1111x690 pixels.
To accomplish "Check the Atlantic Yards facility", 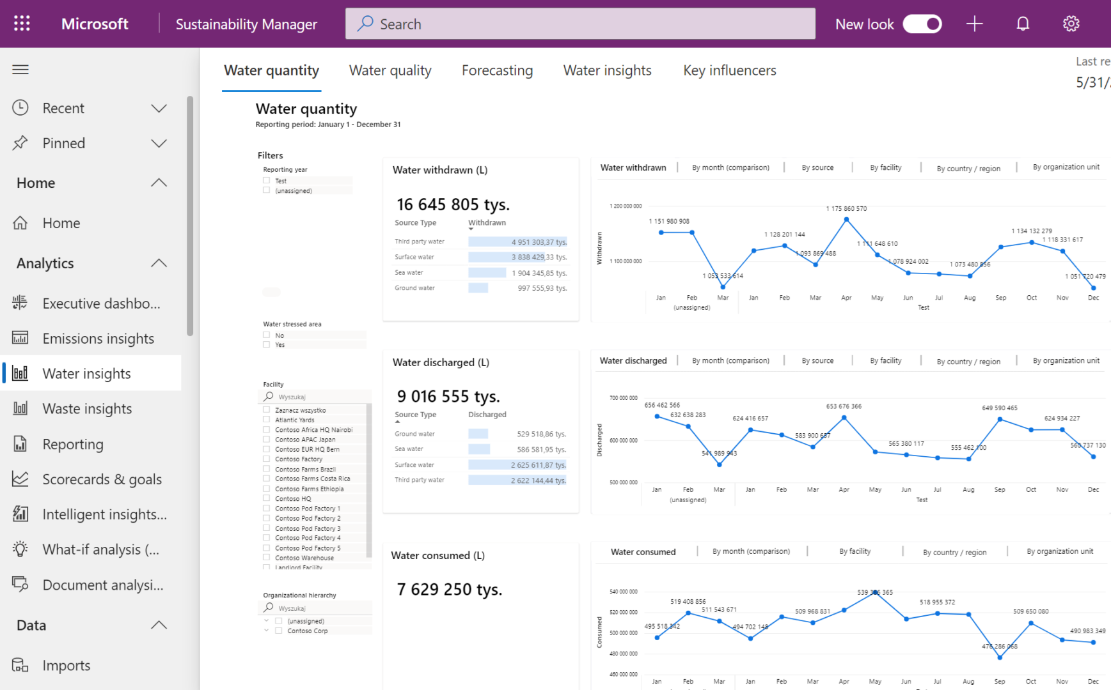I will (x=267, y=420).
